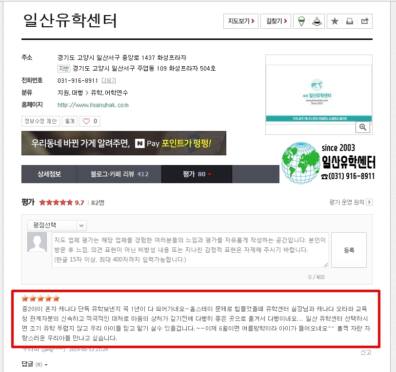Click the 지도보기 button
The height and width of the screenshot is (372, 396).
241,21
